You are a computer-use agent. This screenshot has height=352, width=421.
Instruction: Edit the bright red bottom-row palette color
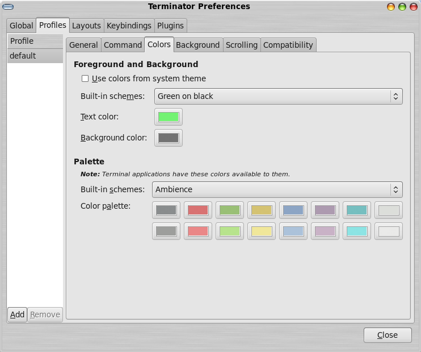pos(198,231)
